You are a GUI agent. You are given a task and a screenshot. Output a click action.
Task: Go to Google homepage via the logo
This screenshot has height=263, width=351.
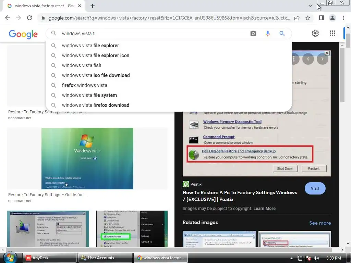coord(23,34)
